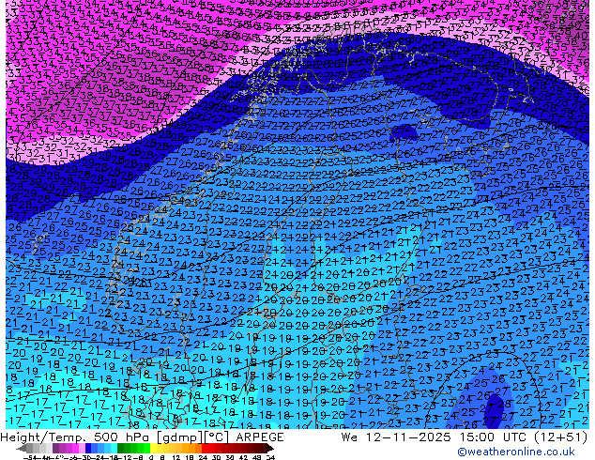Screen dimensions: 595x460
Task: Click the gray left arrow end of legend
Action: pos(22,448)
